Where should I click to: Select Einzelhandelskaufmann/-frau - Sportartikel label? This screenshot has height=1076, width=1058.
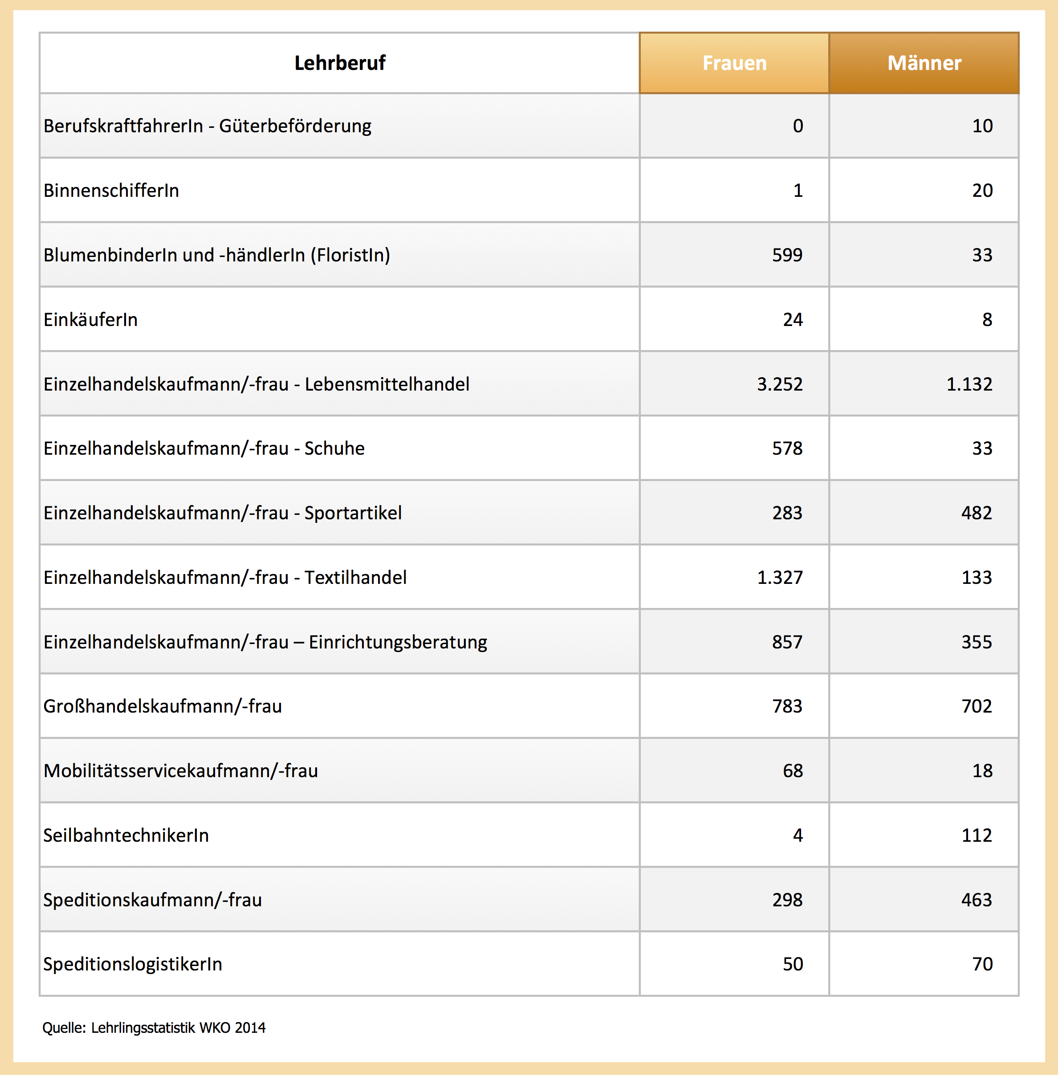tap(222, 513)
